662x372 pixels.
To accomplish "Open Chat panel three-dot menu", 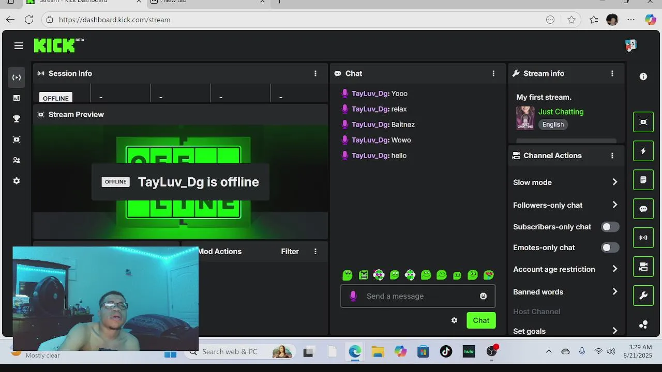I will [493, 73].
